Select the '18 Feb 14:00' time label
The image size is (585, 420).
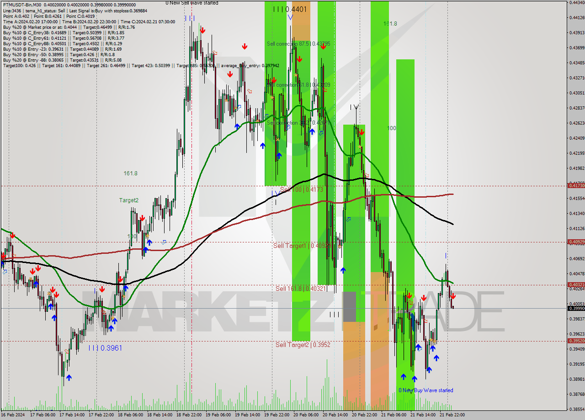click(160, 415)
